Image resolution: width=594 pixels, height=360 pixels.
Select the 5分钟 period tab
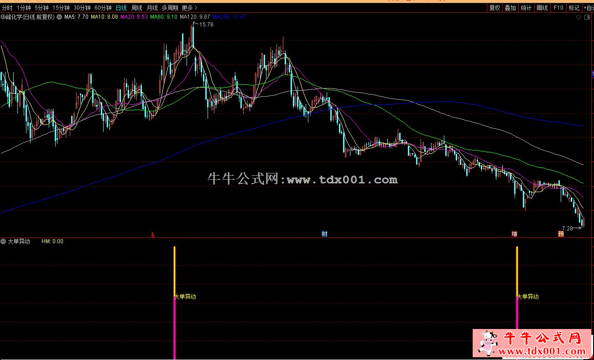click(x=42, y=8)
